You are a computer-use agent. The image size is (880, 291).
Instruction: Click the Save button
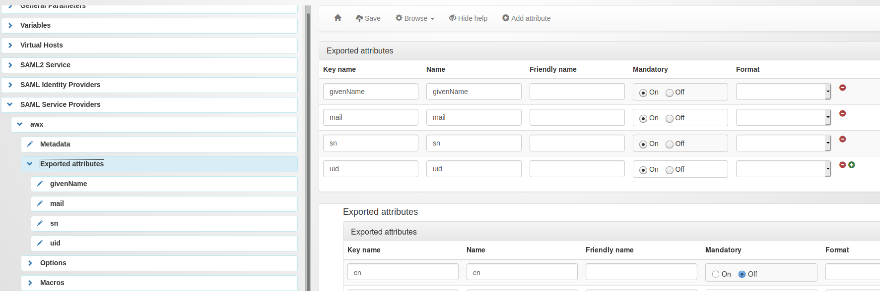(368, 18)
